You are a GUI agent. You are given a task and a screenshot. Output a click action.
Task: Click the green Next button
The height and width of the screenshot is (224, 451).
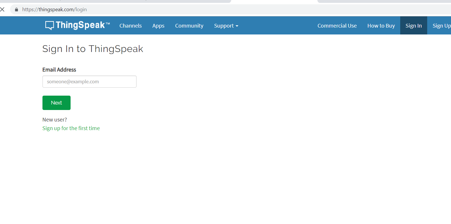tap(57, 103)
